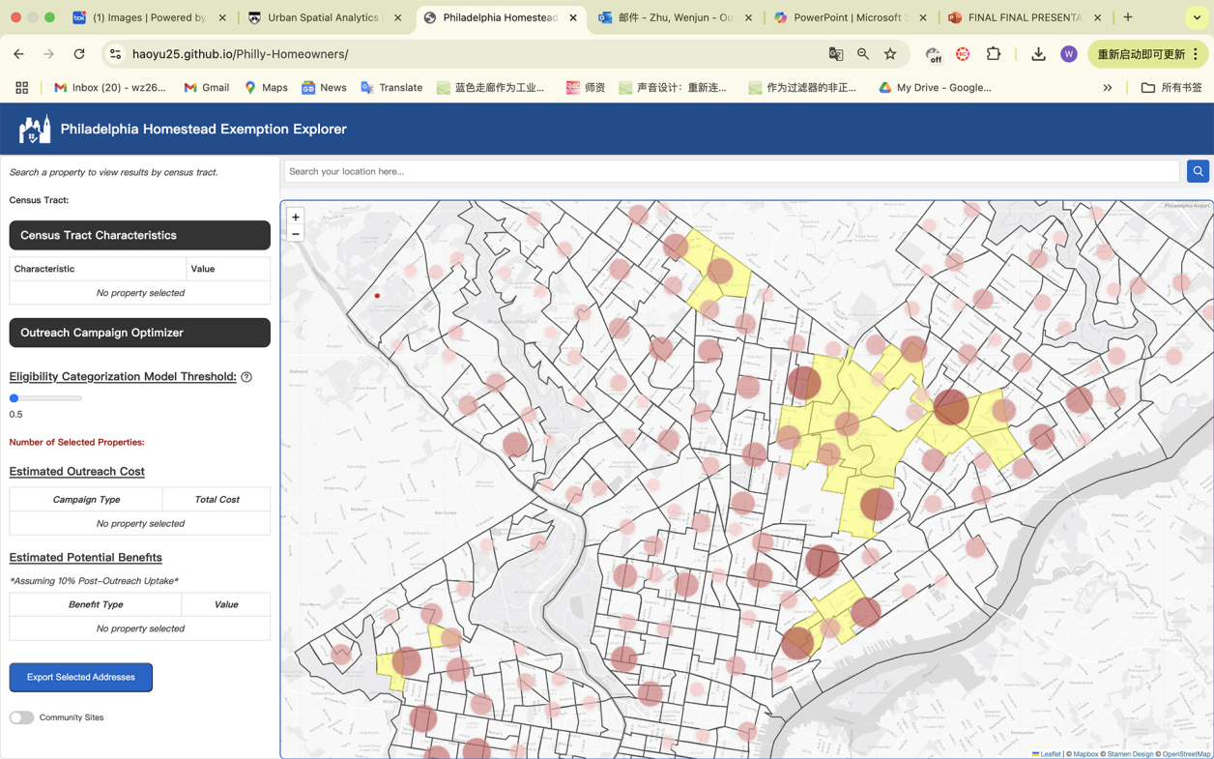Switch to Urban Spatial Analytics tab
This screenshot has height=759, width=1214.
(324, 17)
